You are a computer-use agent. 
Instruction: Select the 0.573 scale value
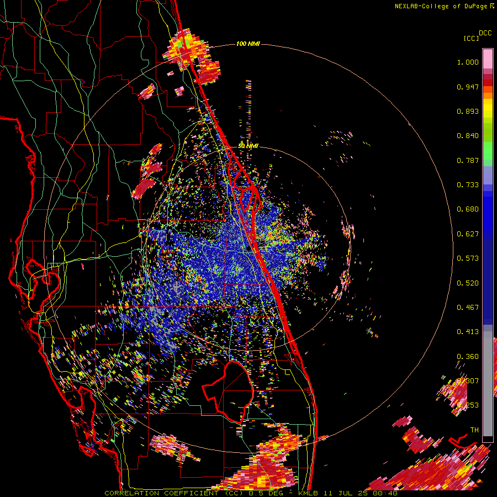[x=468, y=258]
